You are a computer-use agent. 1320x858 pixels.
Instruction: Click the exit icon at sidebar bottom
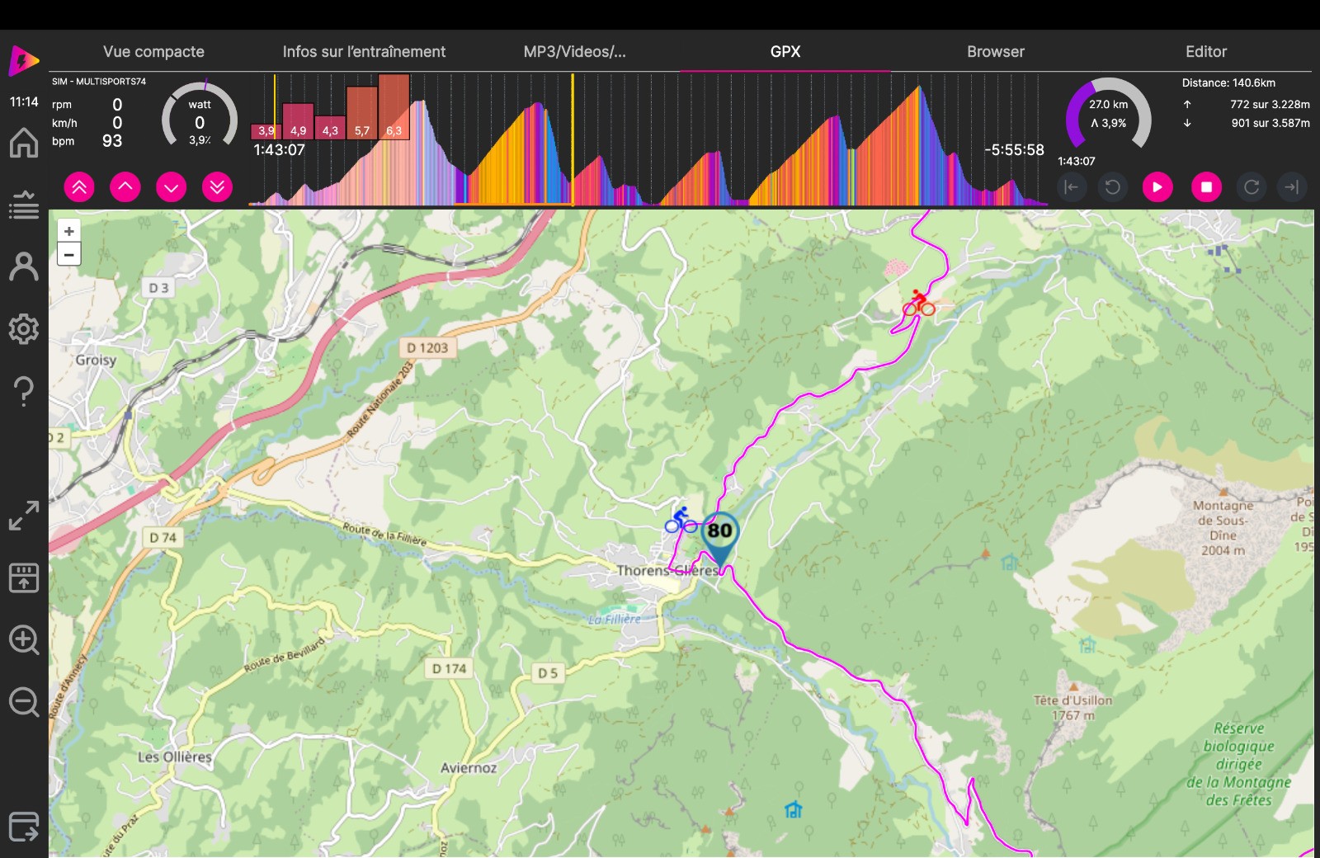point(24,826)
